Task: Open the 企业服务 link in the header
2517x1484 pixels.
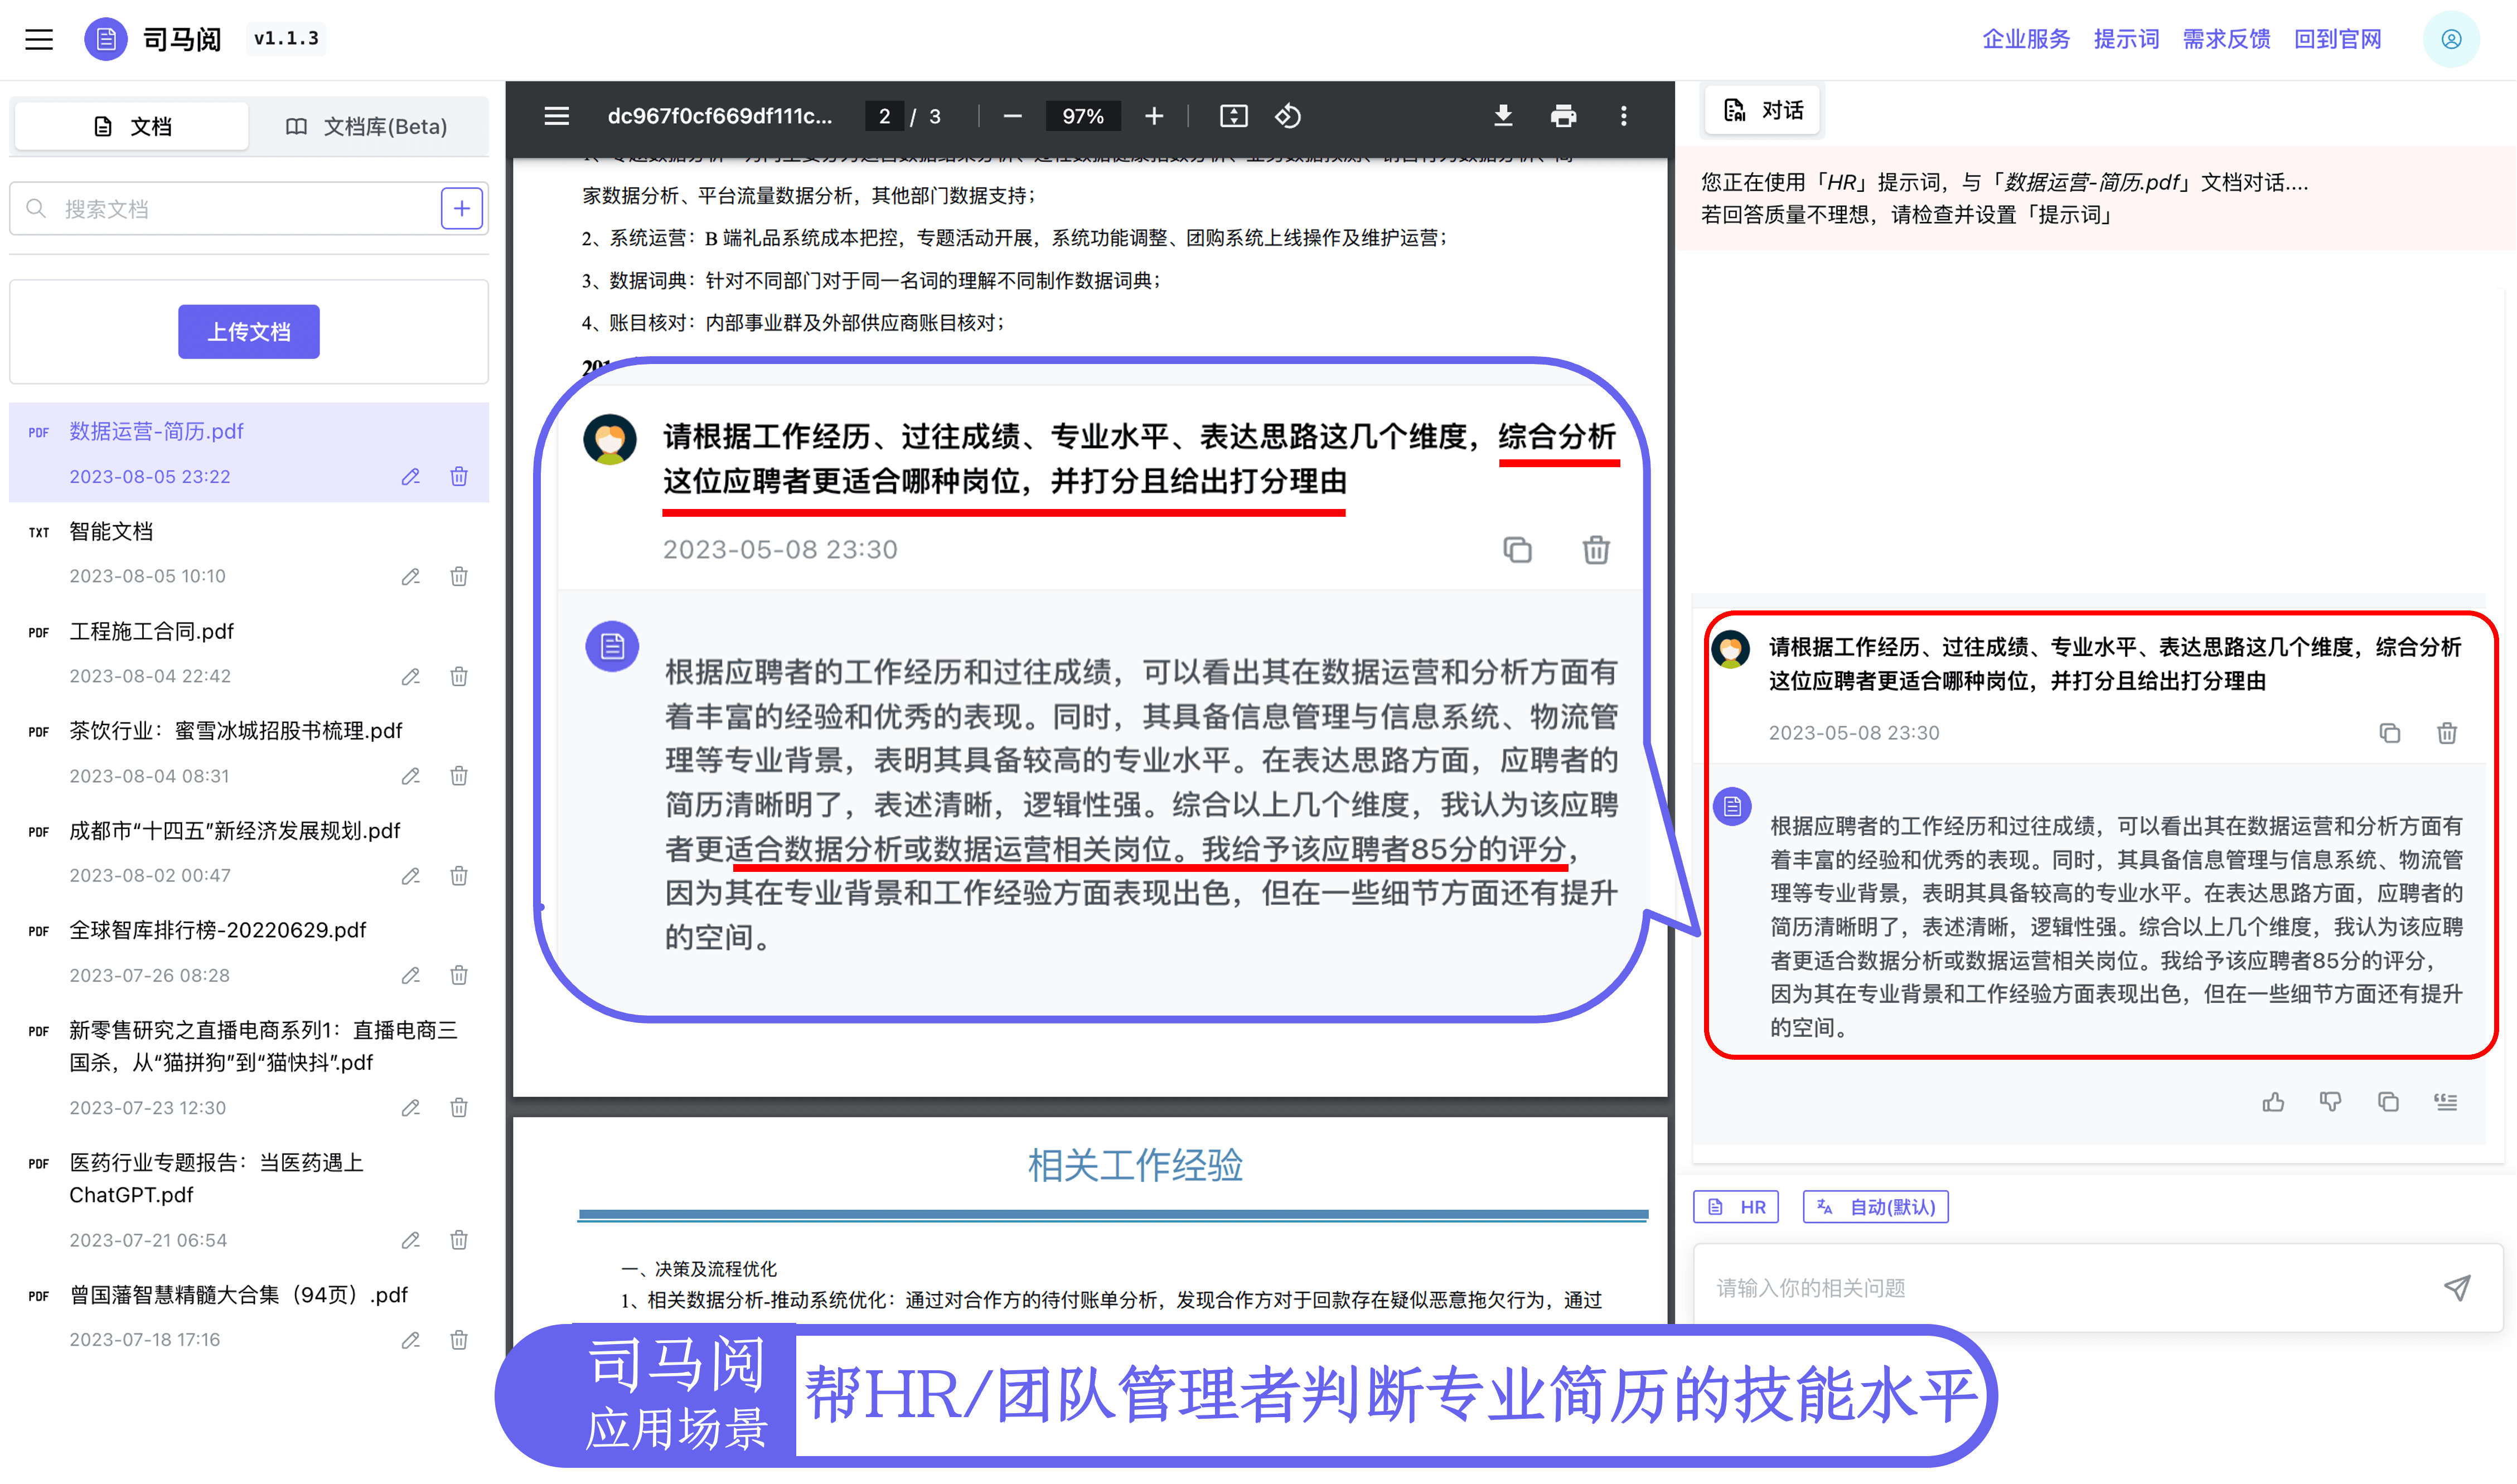Action: (2025, 39)
